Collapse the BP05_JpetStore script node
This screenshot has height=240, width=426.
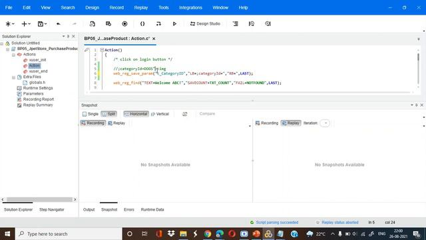[7, 49]
